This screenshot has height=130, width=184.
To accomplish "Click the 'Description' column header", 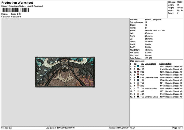I will 151,64.
